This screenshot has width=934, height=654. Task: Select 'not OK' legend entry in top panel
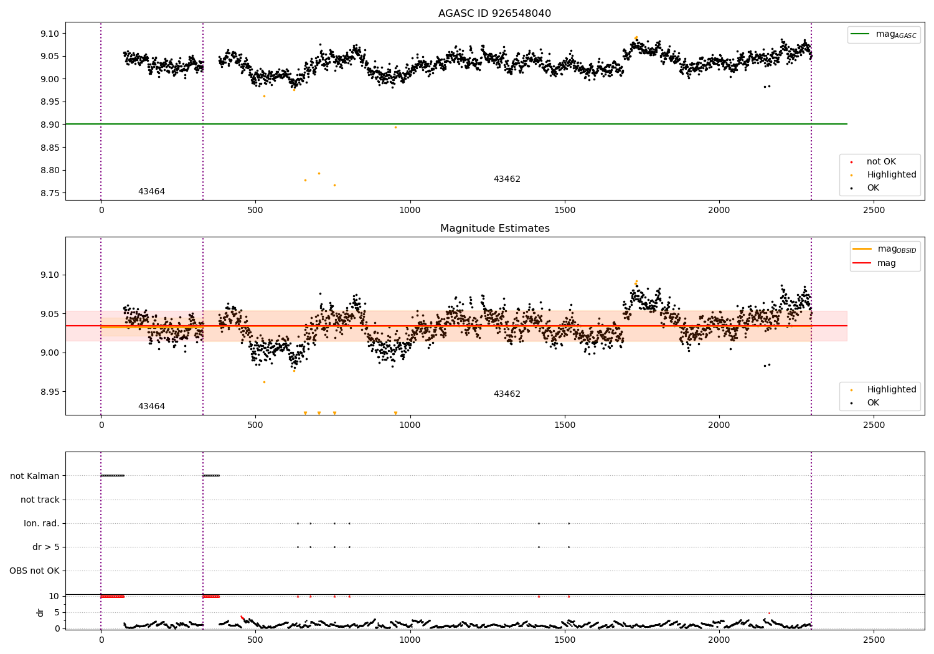[x=881, y=162]
